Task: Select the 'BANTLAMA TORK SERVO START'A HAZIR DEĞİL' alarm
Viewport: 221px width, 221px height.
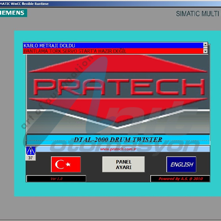Action: pos(113,51)
